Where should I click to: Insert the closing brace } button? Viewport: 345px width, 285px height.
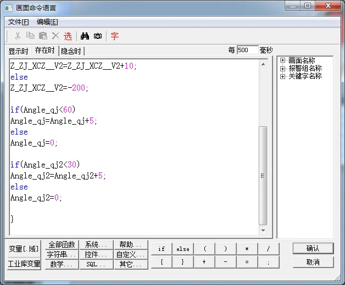coord(183,262)
